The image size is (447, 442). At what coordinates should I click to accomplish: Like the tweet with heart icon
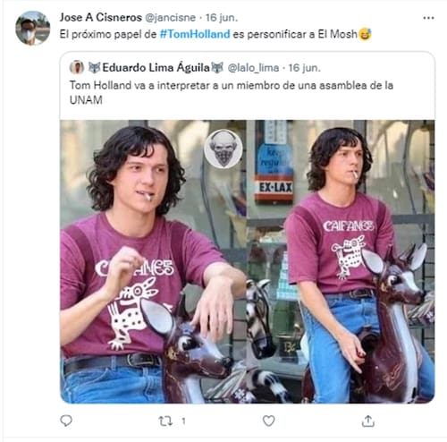268,421
